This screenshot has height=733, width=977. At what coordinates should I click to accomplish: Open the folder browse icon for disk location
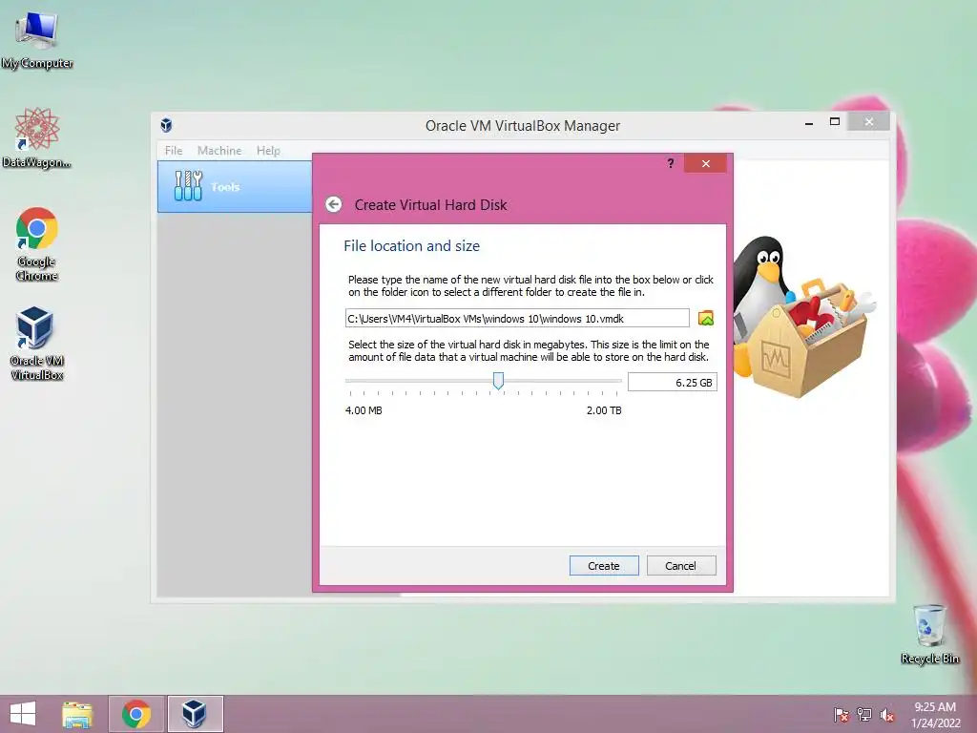coord(706,319)
